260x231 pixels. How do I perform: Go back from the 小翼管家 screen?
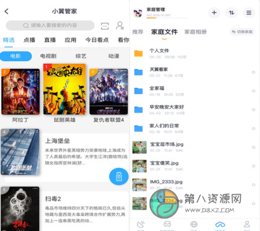(6, 12)
